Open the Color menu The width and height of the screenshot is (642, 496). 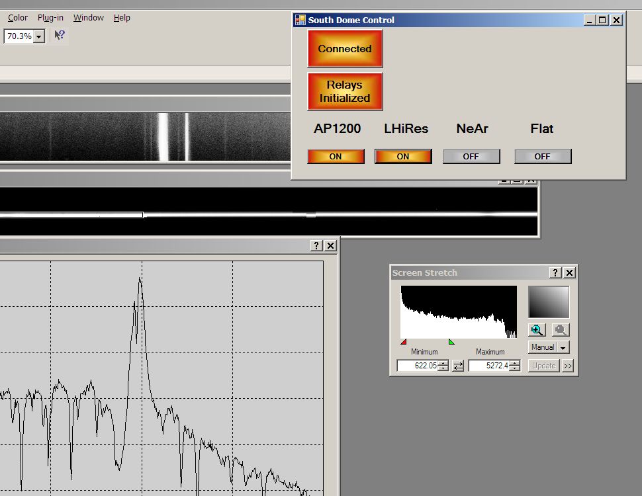click(x=18, y=18)
